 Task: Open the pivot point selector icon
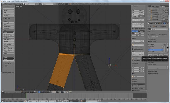pos(35,92)
